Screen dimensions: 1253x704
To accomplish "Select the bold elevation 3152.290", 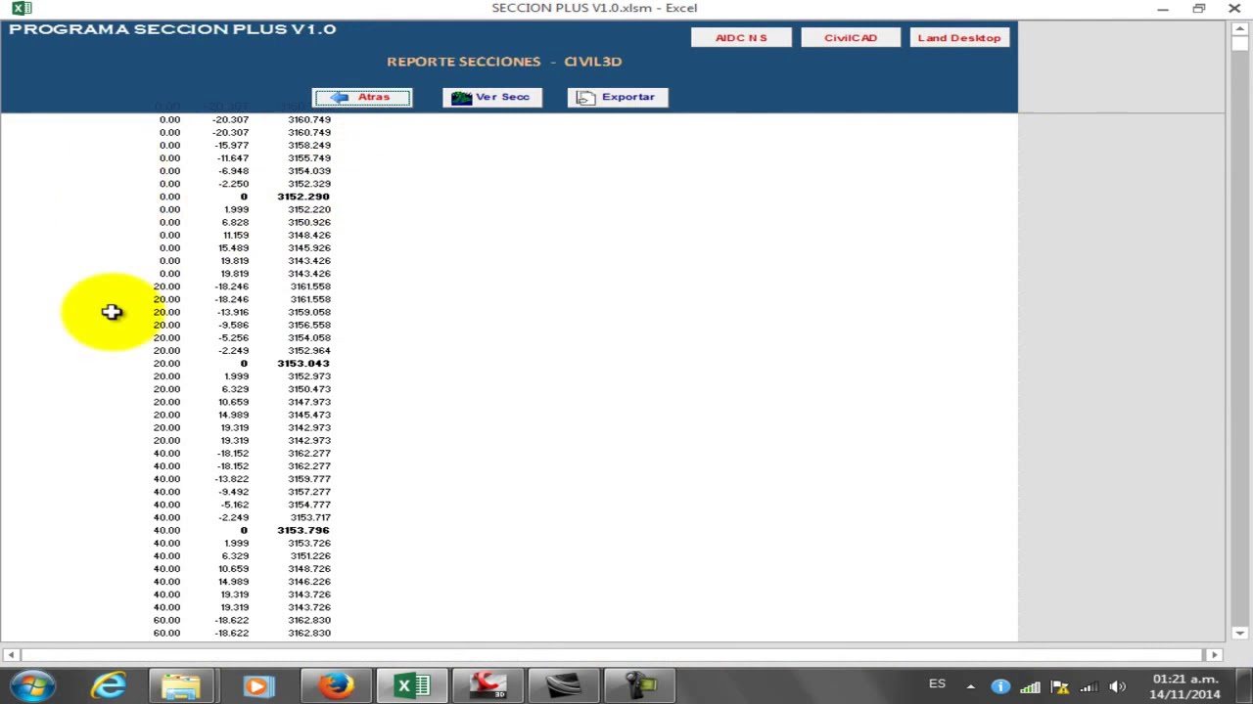I will [x=302, y=197].
